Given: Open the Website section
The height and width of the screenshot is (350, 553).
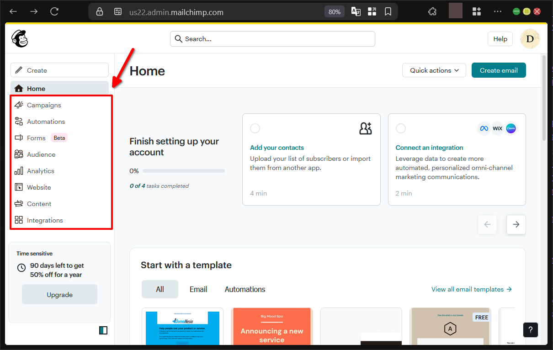Looking at the screenshot, I should coord(39,187).
